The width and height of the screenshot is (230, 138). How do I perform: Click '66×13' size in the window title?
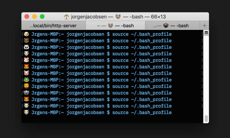[158, 17]
